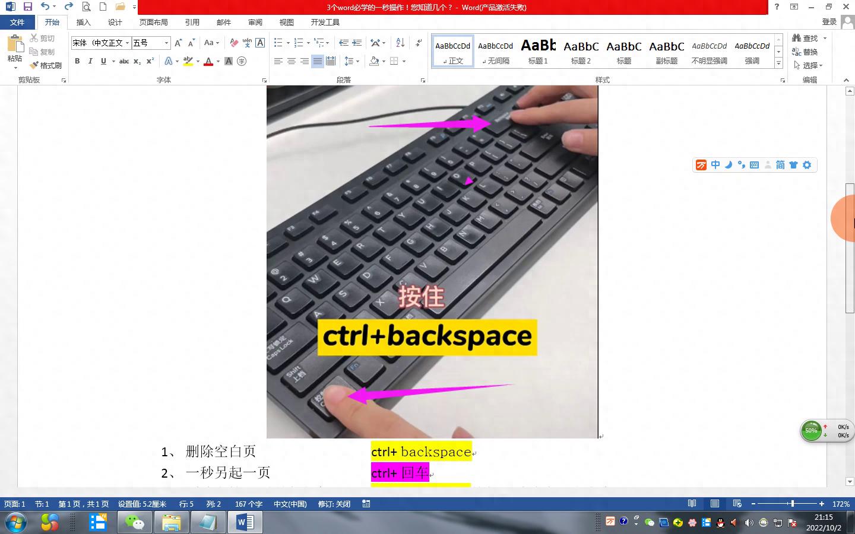Click the clear formatting eraser icon
Screen dimensions: 855x534
pos(234,43)
